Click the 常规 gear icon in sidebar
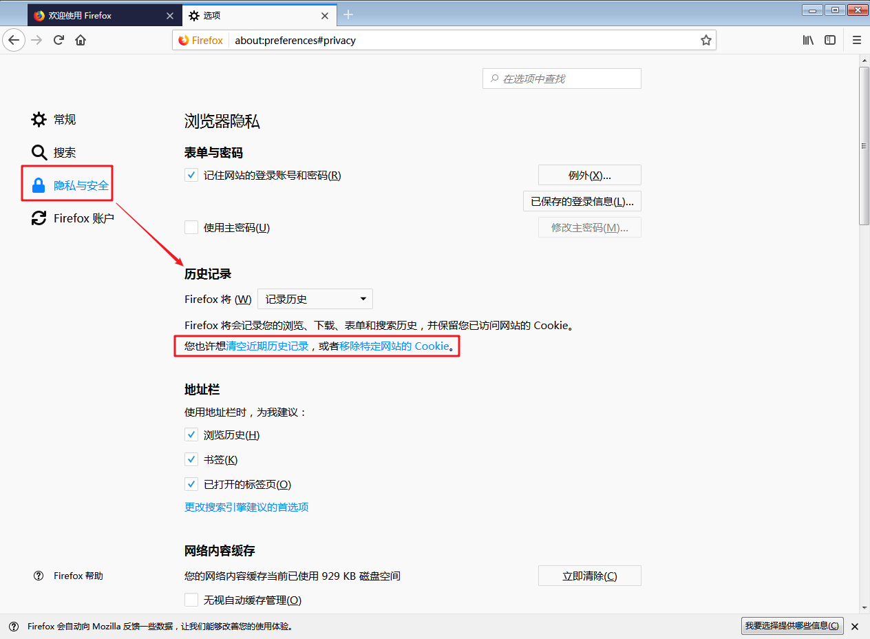The image size is (870, 639). click(x=39, y=119)
